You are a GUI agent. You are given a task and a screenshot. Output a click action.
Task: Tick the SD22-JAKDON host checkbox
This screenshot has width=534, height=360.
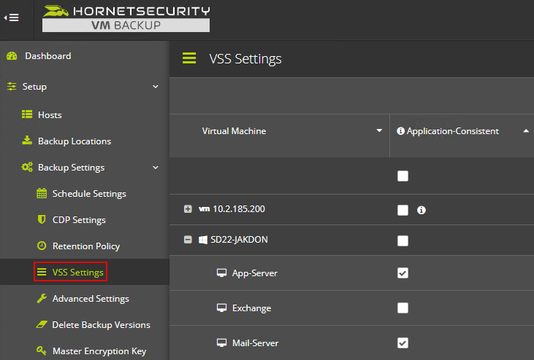click(403, 240)
